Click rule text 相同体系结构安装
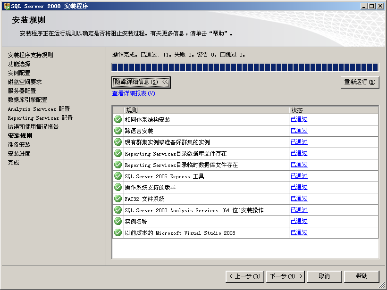The image size is (387, 290). [147, 120]
